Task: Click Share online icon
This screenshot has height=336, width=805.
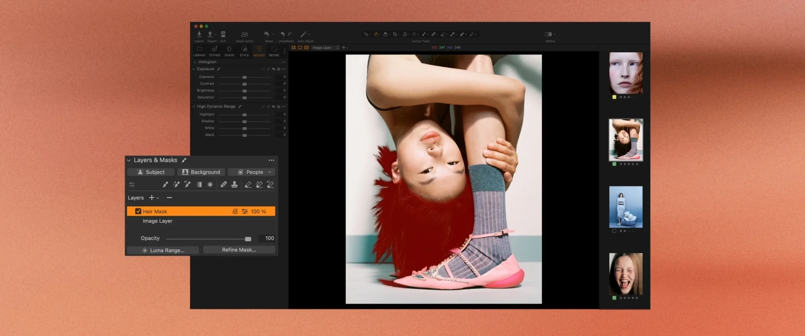Action: (x=244, y=35)
